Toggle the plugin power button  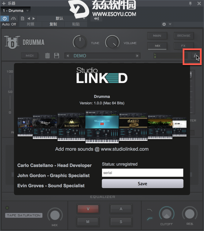pos(4,19)
